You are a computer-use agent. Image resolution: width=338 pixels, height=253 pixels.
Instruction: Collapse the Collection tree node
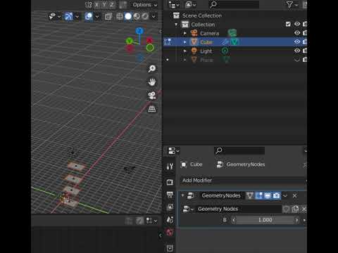click(176, 25)
